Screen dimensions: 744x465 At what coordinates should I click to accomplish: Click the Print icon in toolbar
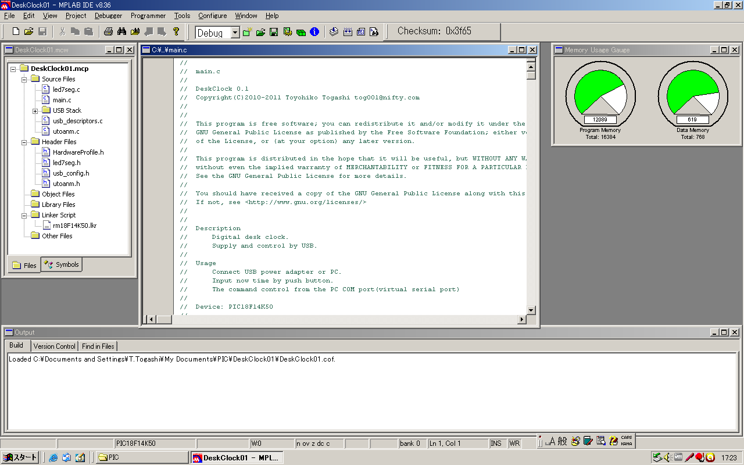click(x=108, y=31)
